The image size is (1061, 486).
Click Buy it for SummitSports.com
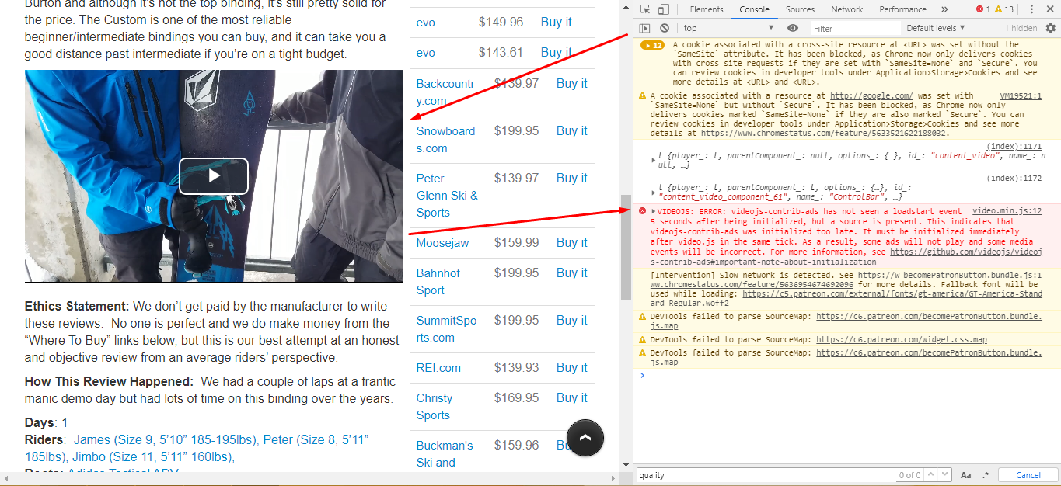[571, 321]
